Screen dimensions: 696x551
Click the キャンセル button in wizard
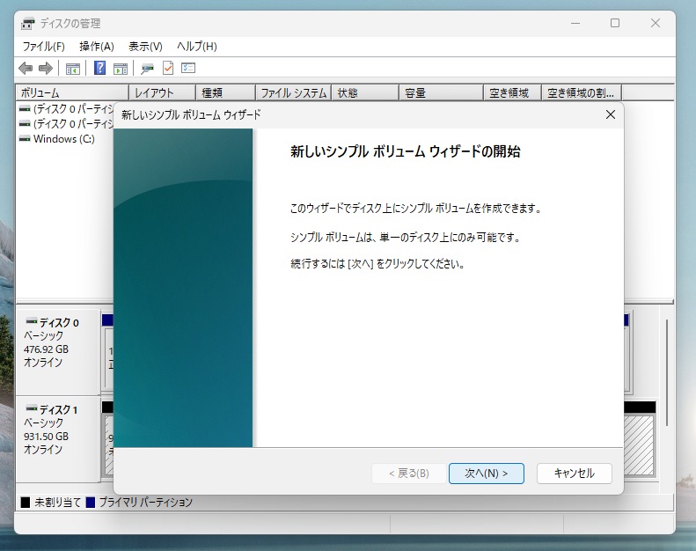(574, 474)
